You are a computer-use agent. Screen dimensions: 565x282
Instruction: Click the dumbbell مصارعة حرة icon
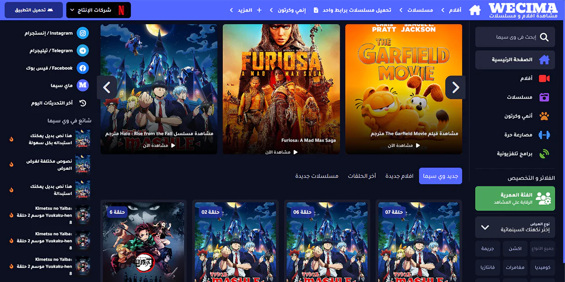coord(544,135)
